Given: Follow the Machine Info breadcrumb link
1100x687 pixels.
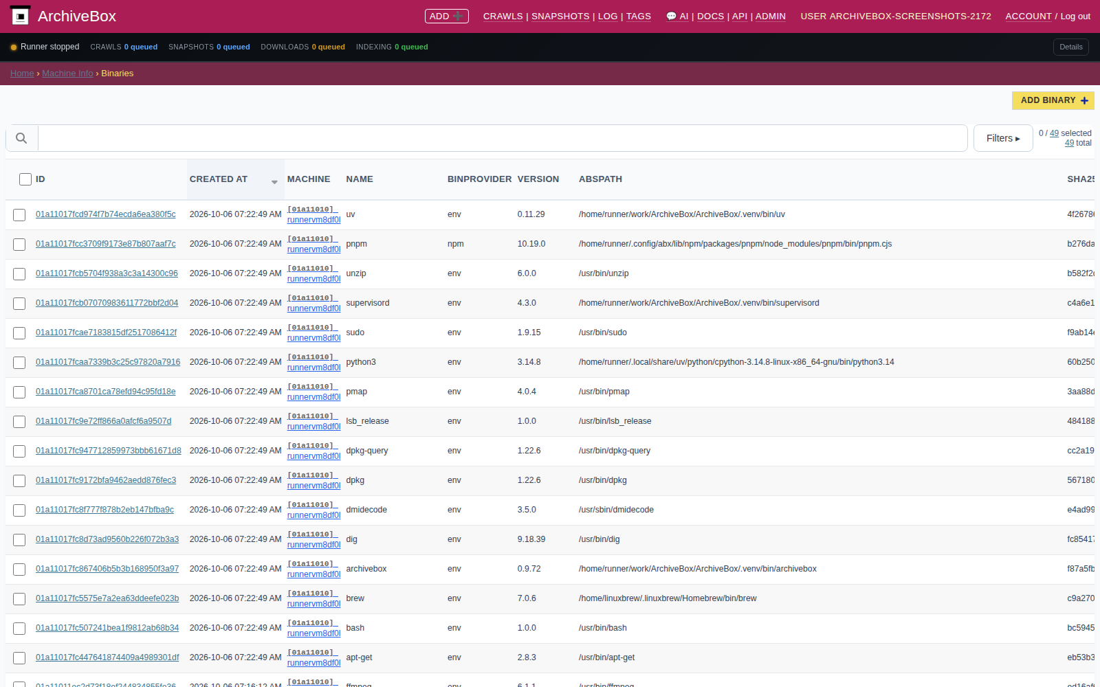Looking at the screenshot, I should [67, 74].
